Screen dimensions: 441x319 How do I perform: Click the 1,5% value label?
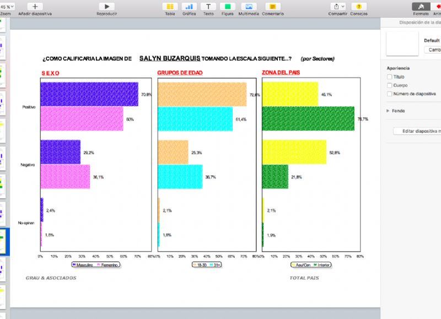50,235
